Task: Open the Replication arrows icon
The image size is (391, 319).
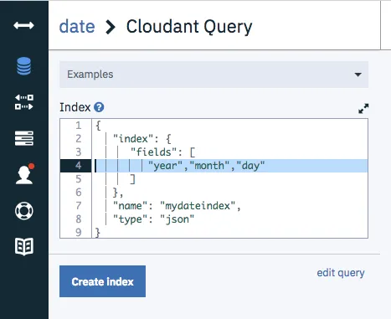Action: (24, 102)
